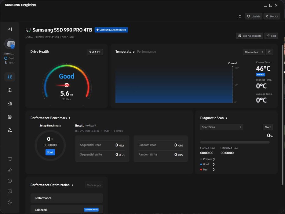Screen dimensions: 285x214
Task: Click the Bad scan count row
Action: [207, 170]
